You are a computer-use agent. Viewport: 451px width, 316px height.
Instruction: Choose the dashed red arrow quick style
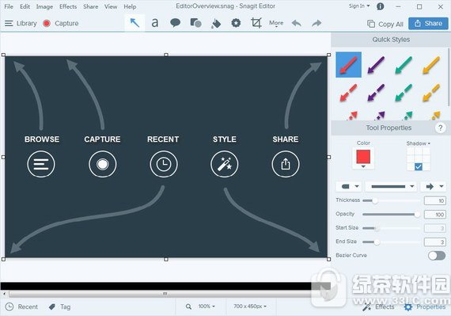[x=348, y=93]
